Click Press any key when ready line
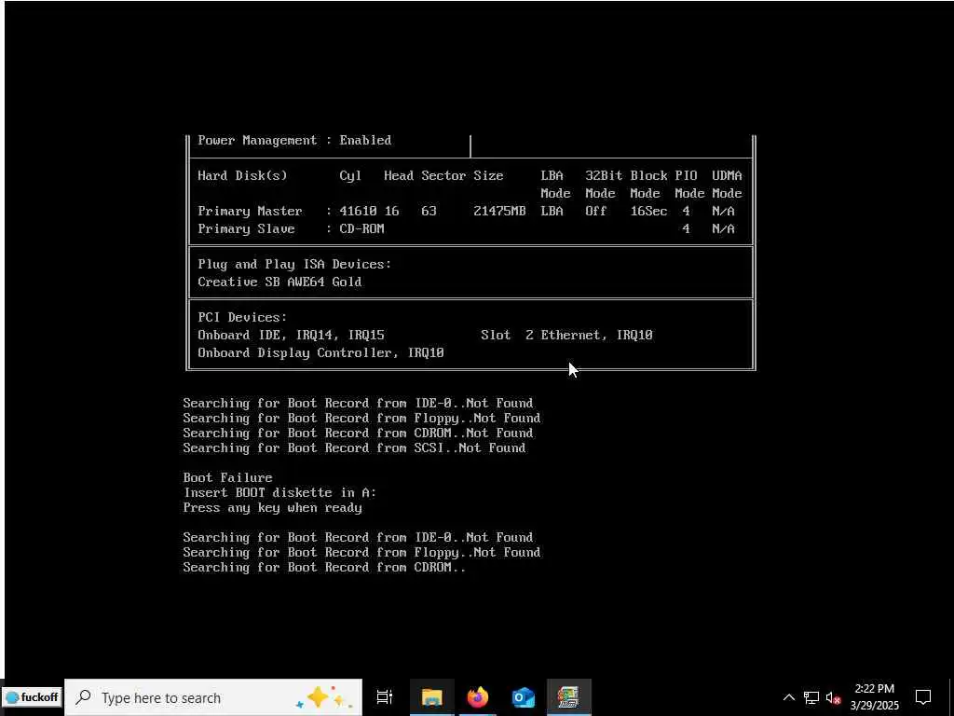Viewport: 954px width, 716px height. [272, 508]
